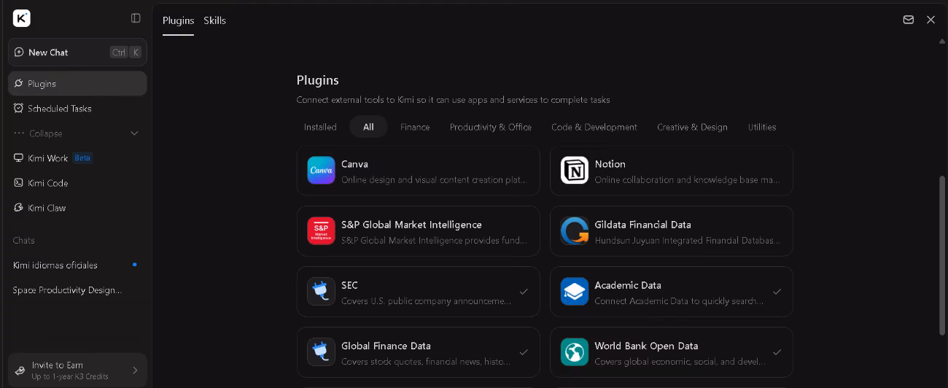Click the S&P Global Market Intelligence title
The image size is (948, 388).
[411, 225]
